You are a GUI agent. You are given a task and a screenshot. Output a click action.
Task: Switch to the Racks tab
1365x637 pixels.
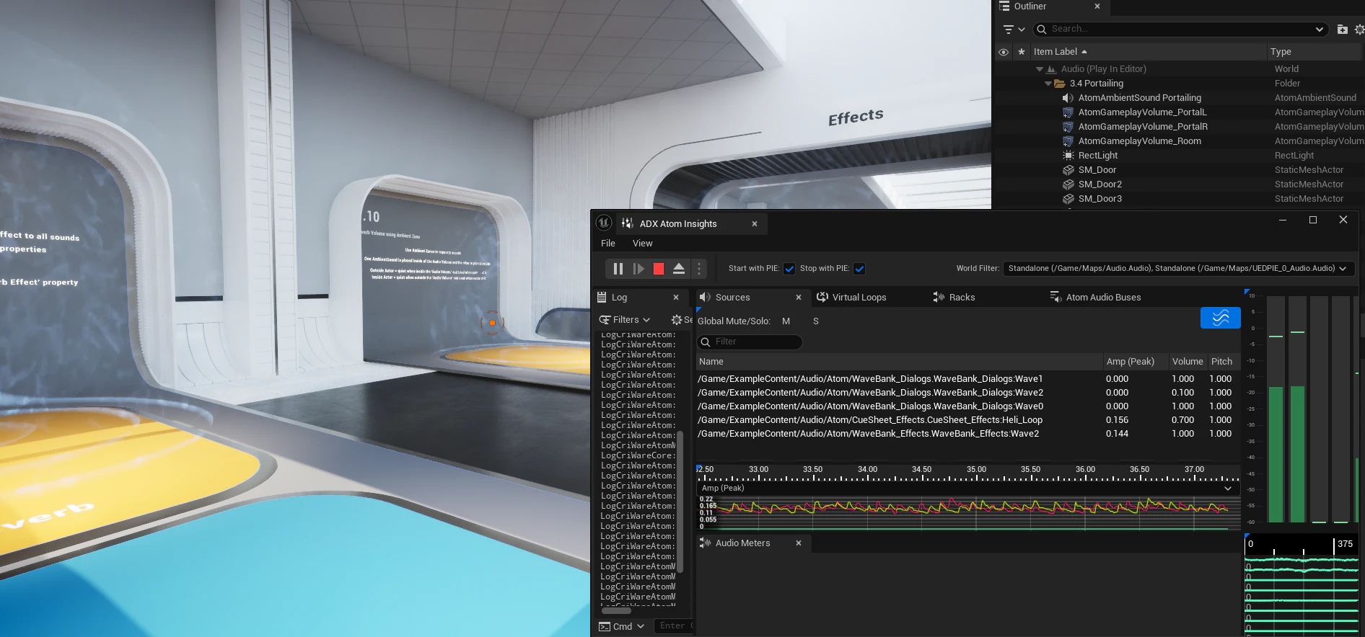(954, 298)
